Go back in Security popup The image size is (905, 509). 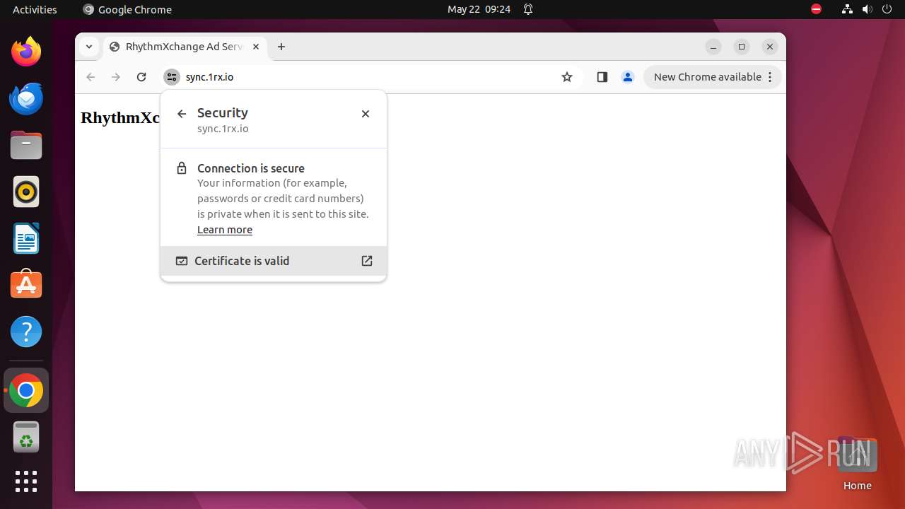tap(182, 114)
